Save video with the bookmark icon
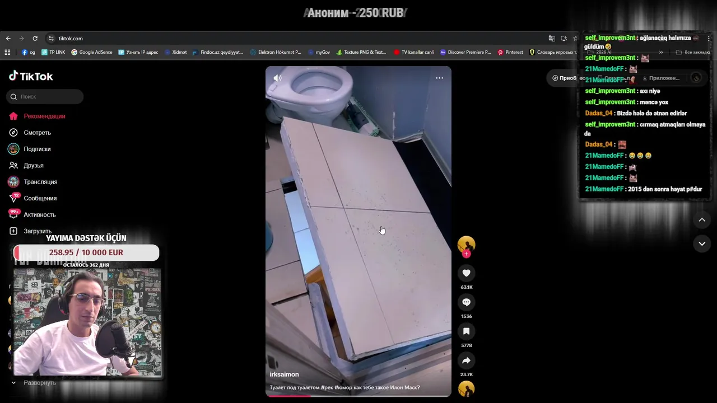Screen dimensions: 717x403 466,331
